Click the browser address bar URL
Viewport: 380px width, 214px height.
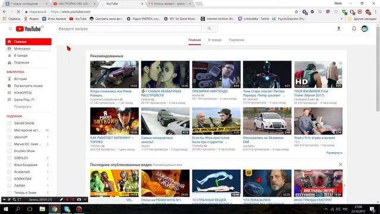[71, 12]
